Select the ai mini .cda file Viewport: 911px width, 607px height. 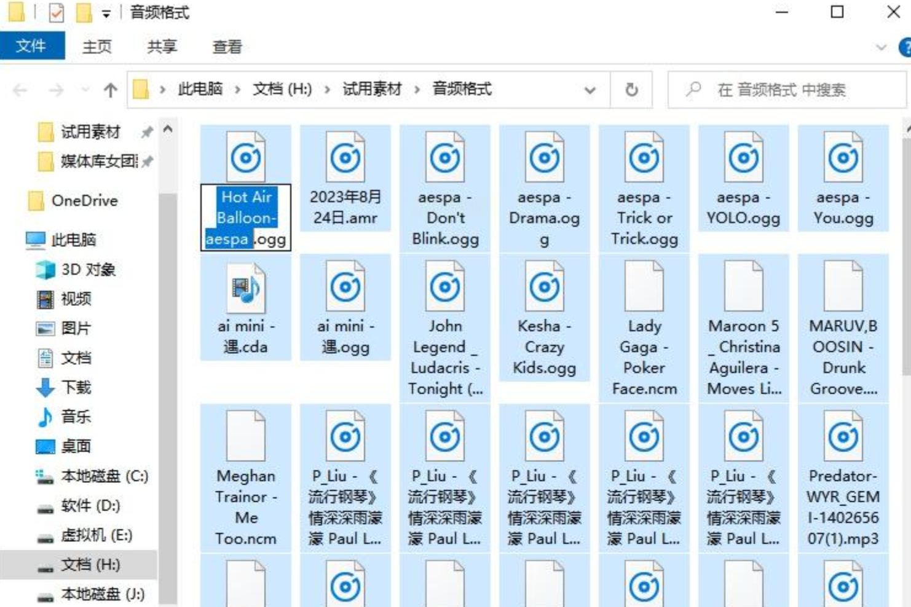[246, 307]
